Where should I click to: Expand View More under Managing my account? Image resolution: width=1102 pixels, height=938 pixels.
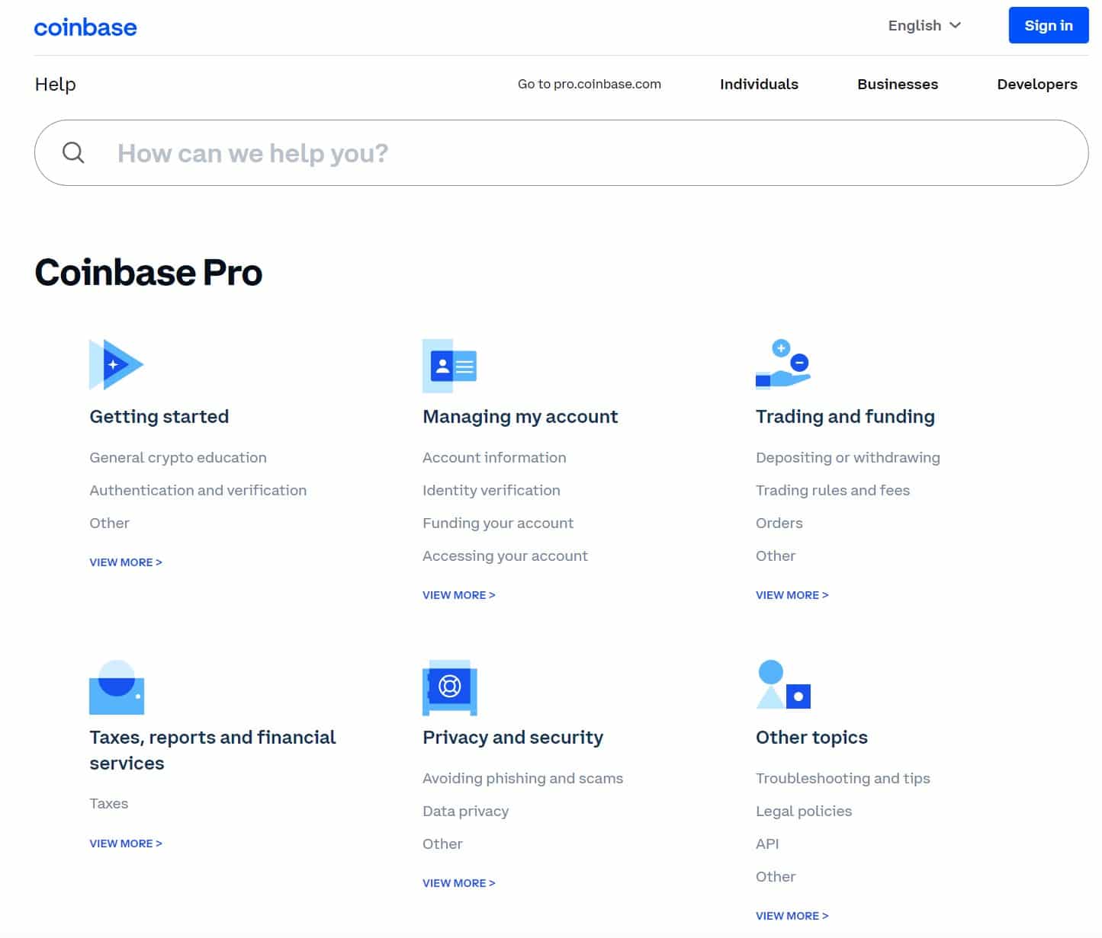[459, 595]
